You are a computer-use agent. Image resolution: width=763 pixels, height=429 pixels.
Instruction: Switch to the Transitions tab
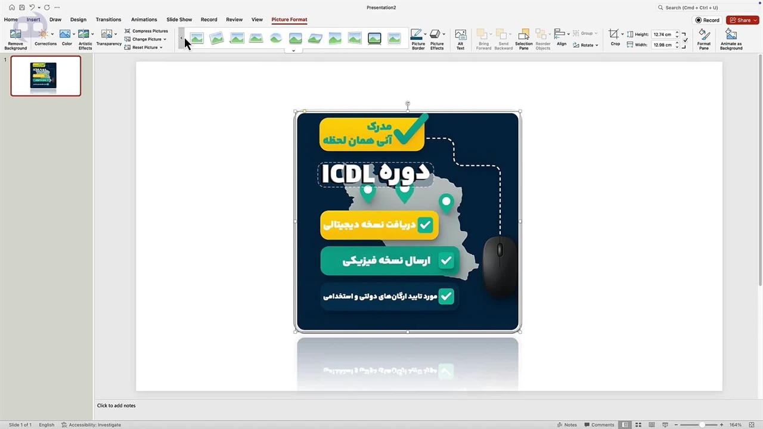pos(108,20)
